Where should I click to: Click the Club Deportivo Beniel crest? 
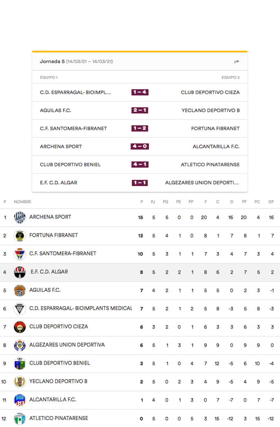tap(20, 363)
